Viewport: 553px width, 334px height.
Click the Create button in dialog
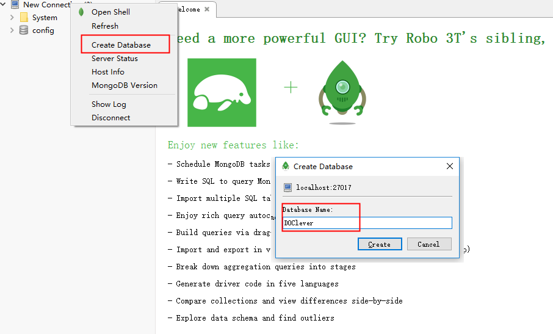click(380, 244)
